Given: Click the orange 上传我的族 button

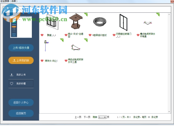Looking at the screenshot, I should pyautogui.click(x=21, y=60).
